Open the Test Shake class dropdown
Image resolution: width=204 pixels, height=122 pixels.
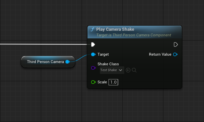click(x=112, y=70)
